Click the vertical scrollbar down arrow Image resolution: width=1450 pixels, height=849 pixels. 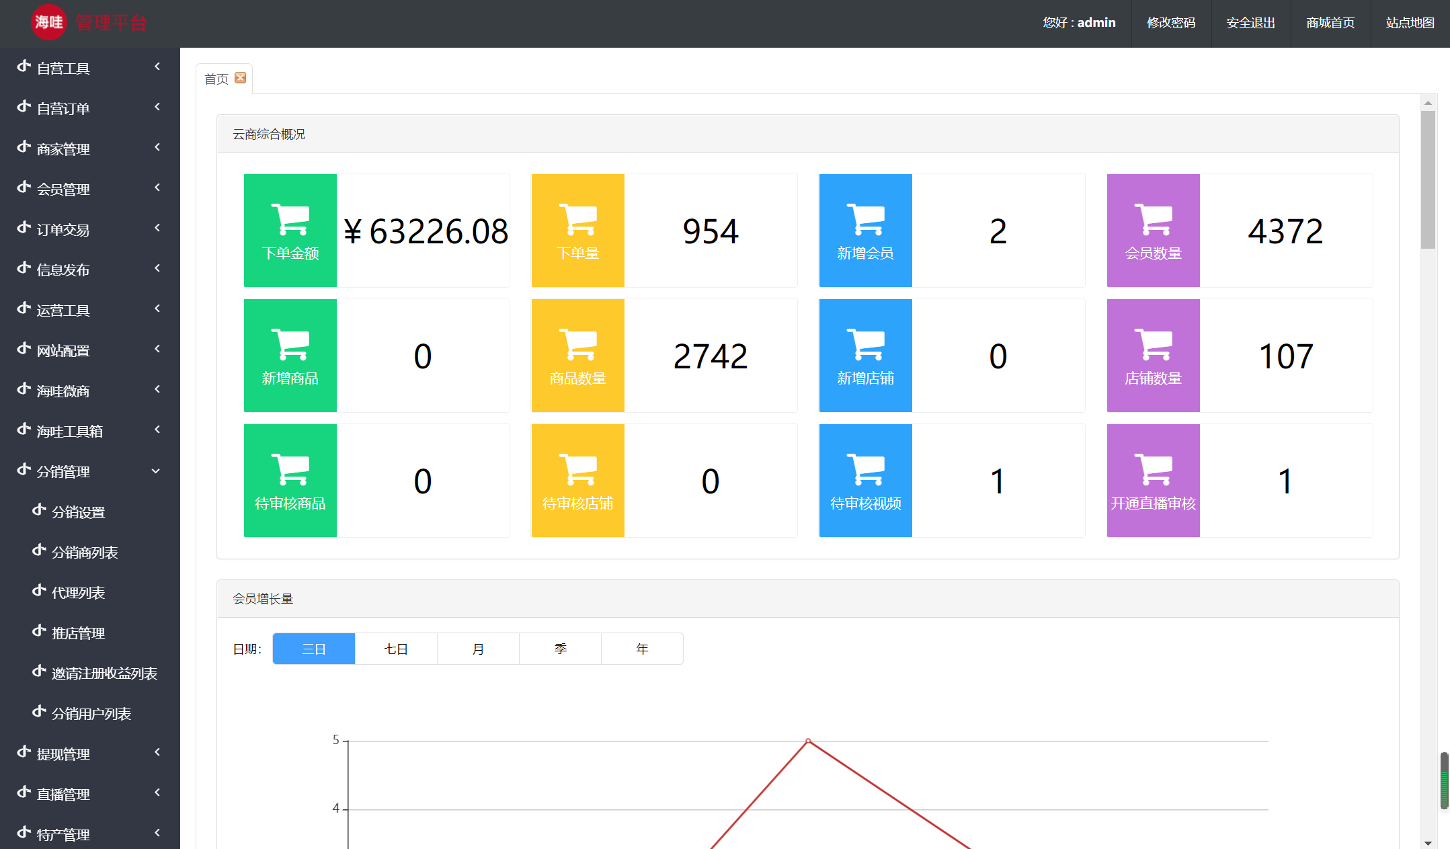click(1428, 843)
